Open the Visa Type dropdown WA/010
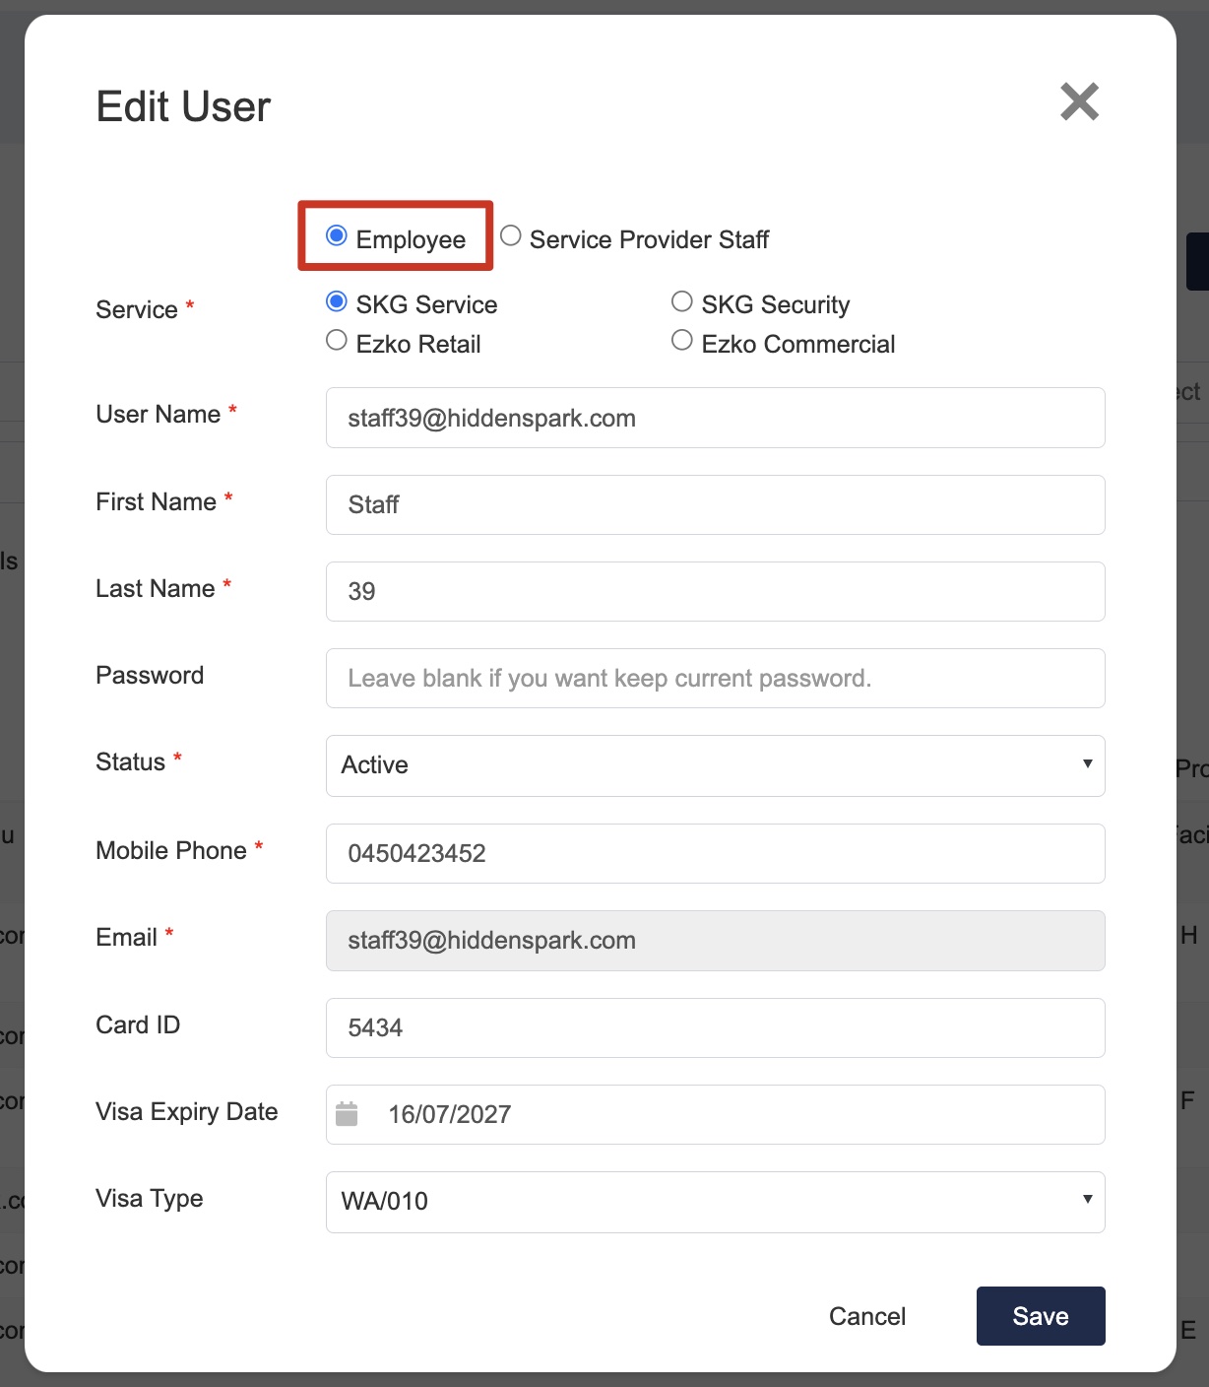Screen dimensions: 1209x1387 [x=716, y=1202]
